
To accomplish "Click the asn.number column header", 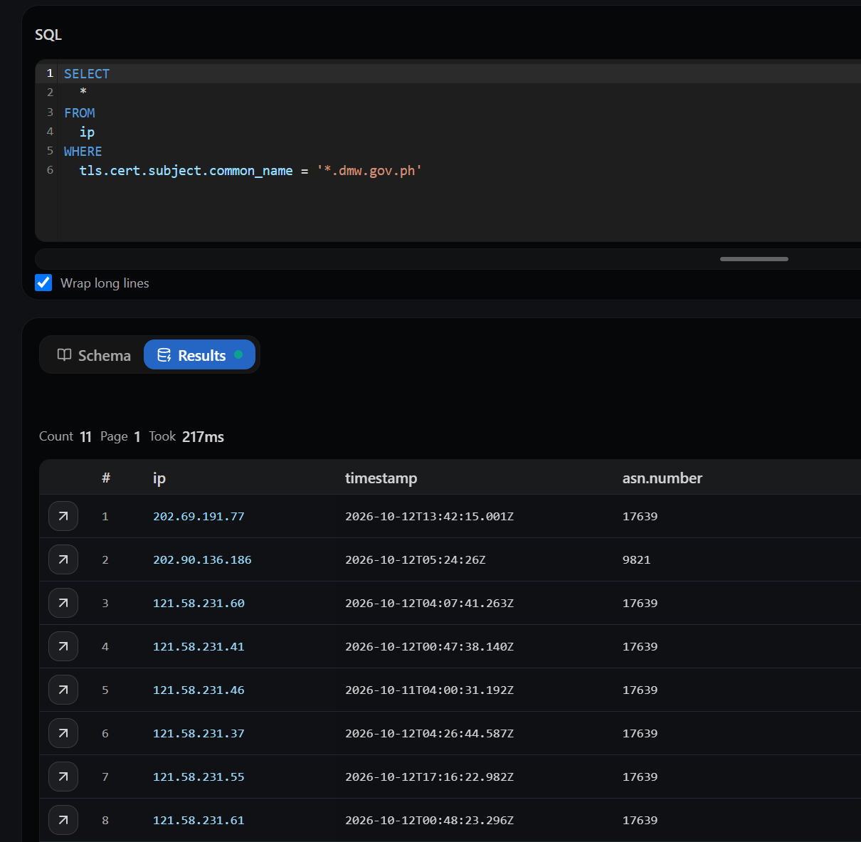I will (662, 478).
